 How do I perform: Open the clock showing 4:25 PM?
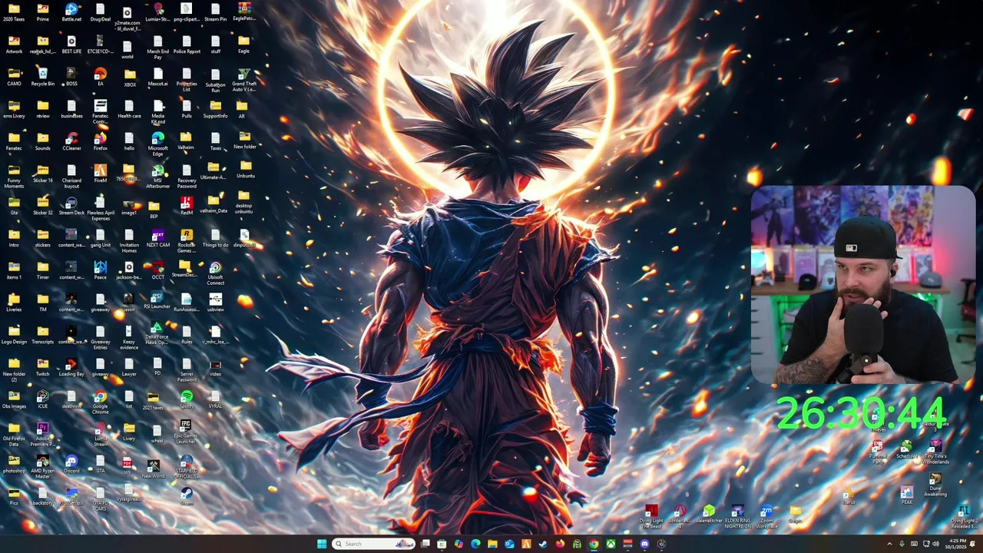[x=958, y=544]
